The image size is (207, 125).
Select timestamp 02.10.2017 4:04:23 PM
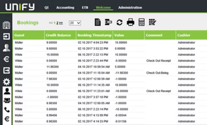tap(93, 42)
